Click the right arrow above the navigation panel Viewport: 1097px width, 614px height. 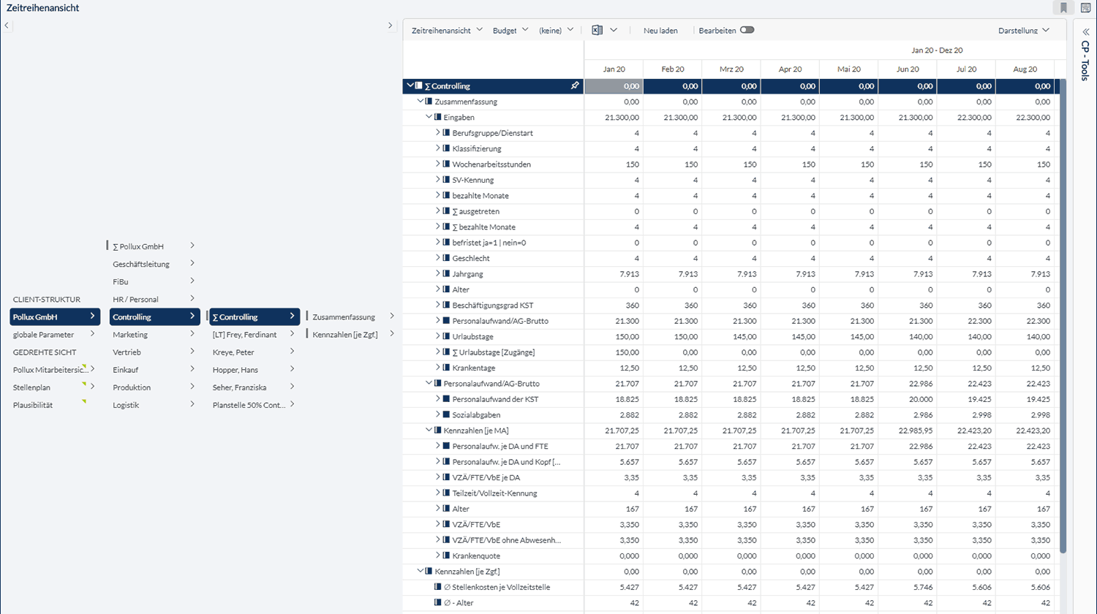click(x=390, y=25)
